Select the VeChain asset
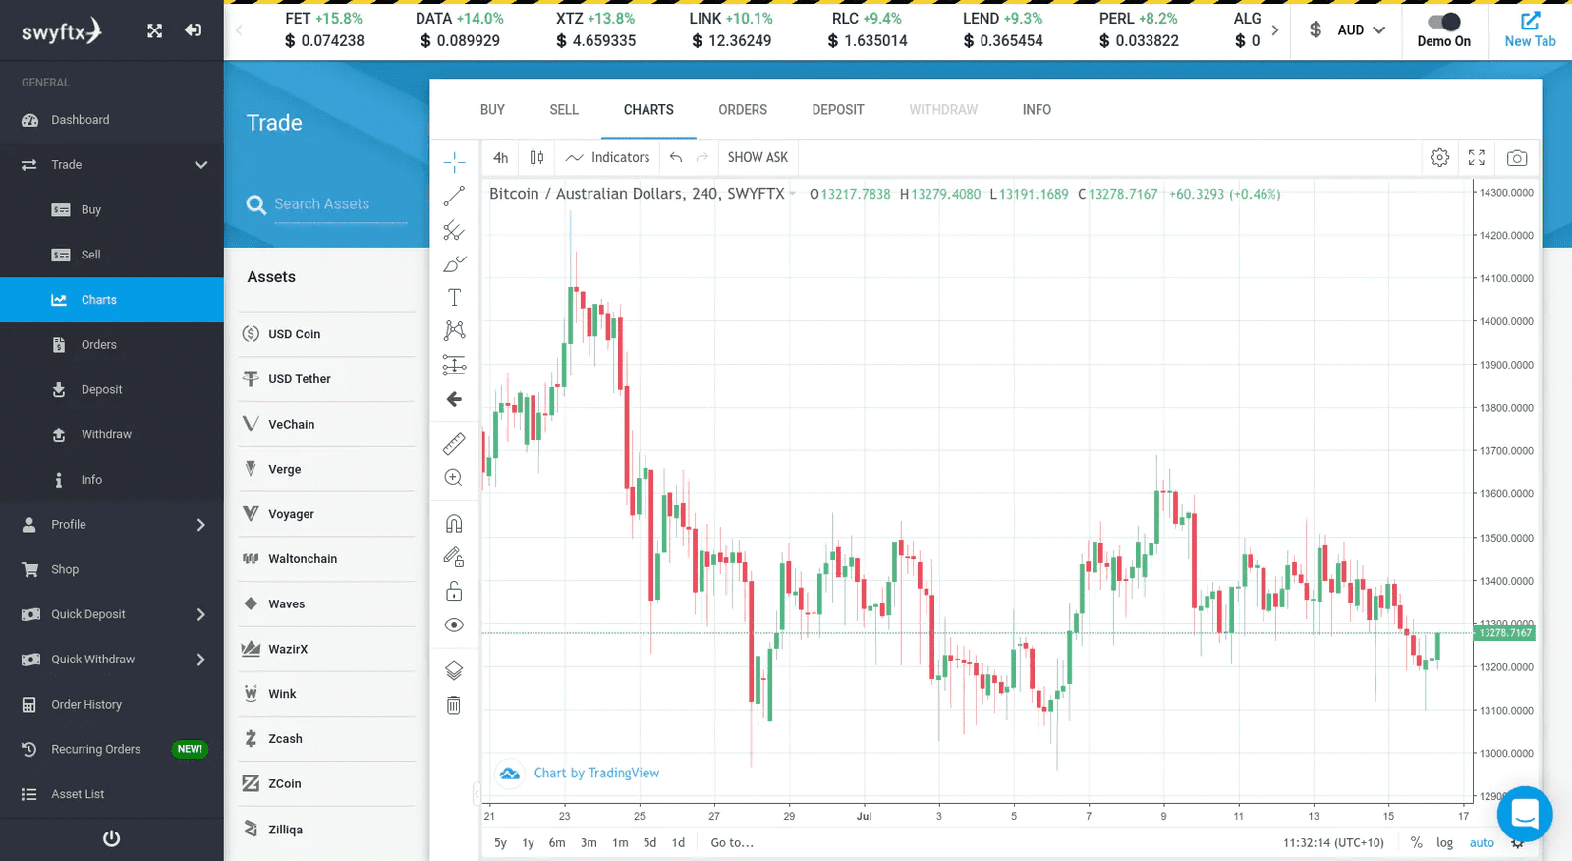1572x861 pixels. (326, 425)
